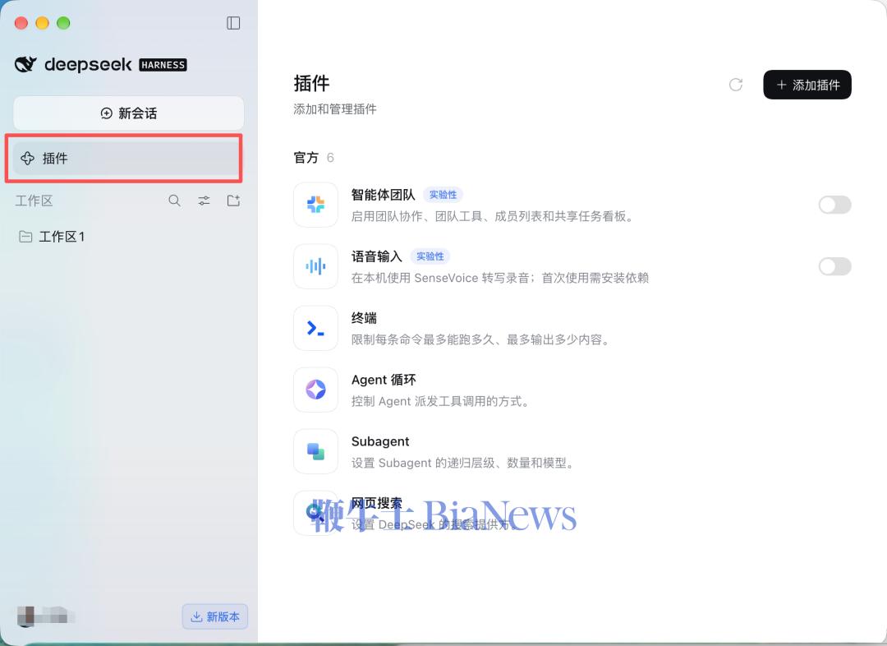Click the 官方 section heading

(306, 158)
